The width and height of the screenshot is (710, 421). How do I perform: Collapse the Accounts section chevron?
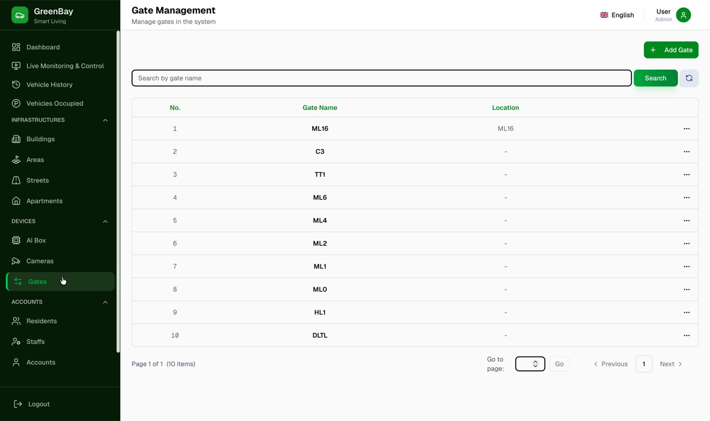click(x=105, y=302)
